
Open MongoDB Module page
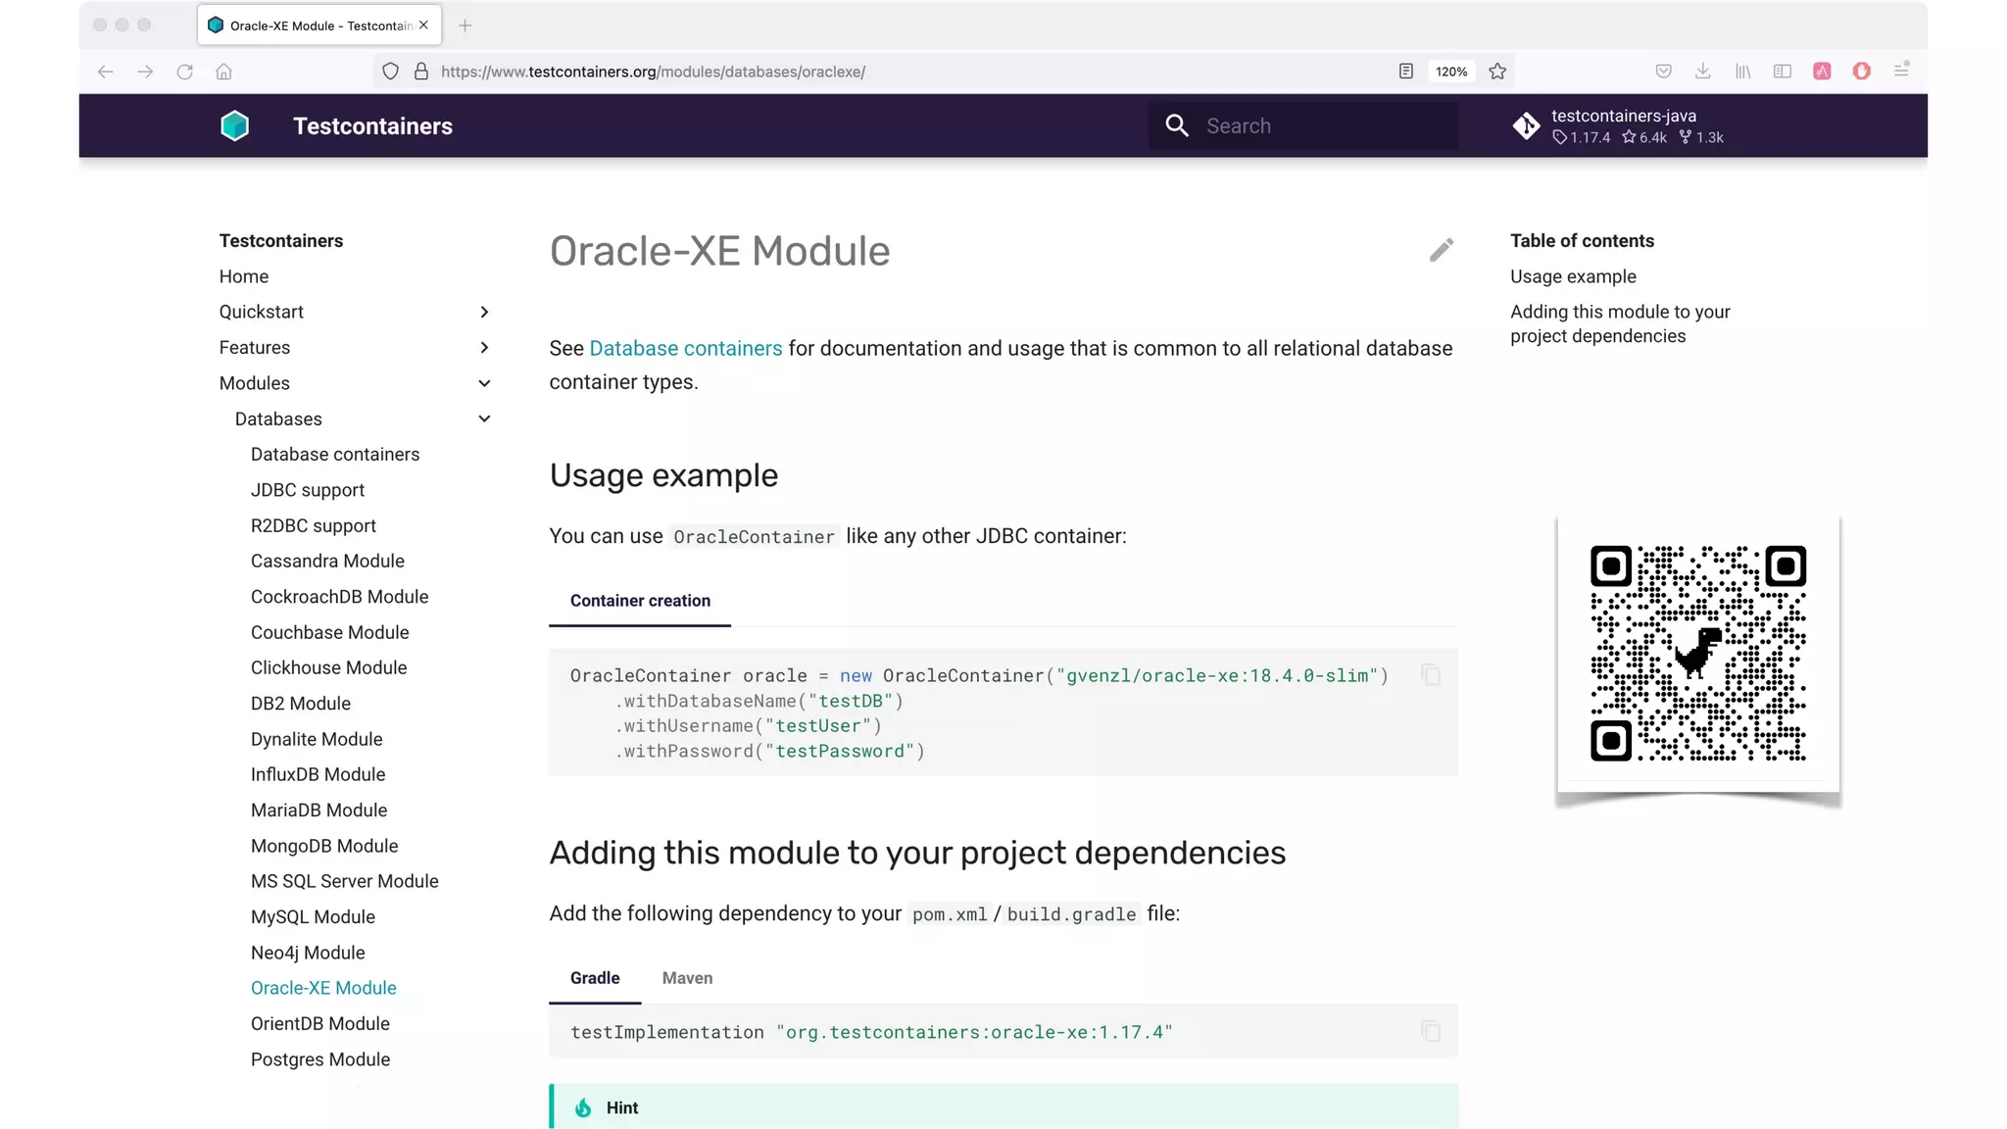click(x=324, y=846)
